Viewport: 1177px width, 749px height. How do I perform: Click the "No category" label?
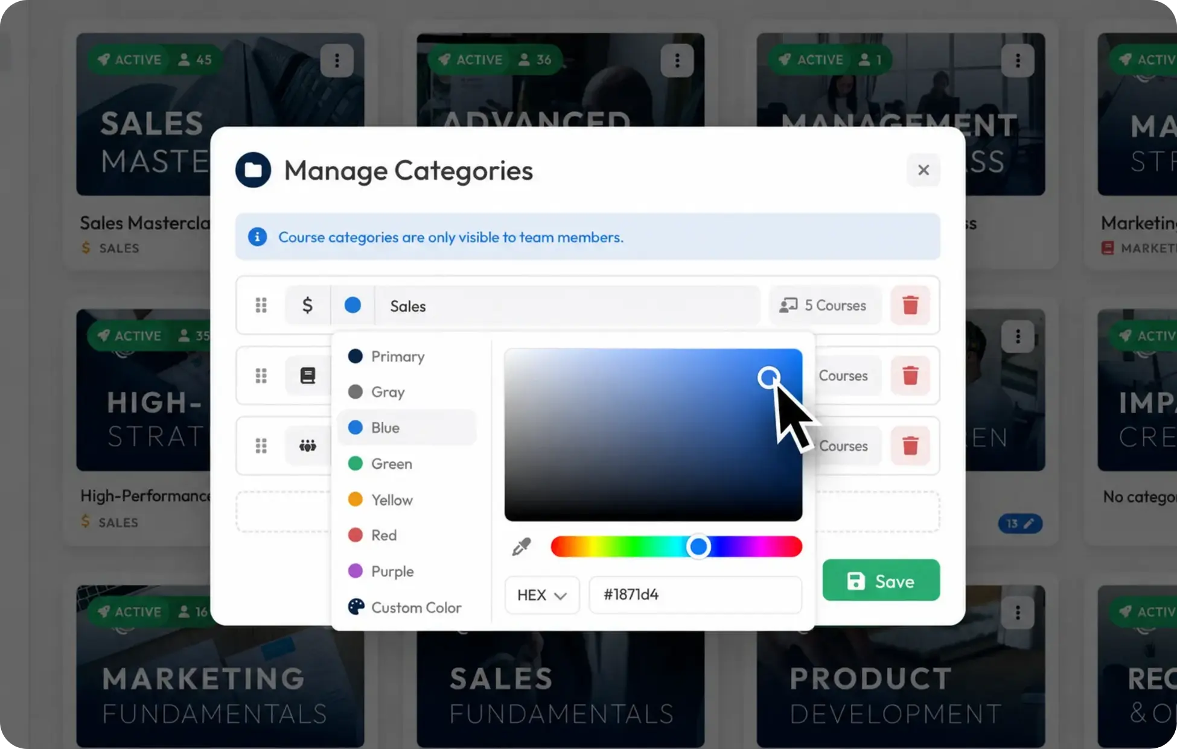click(x=1140, y=496)
